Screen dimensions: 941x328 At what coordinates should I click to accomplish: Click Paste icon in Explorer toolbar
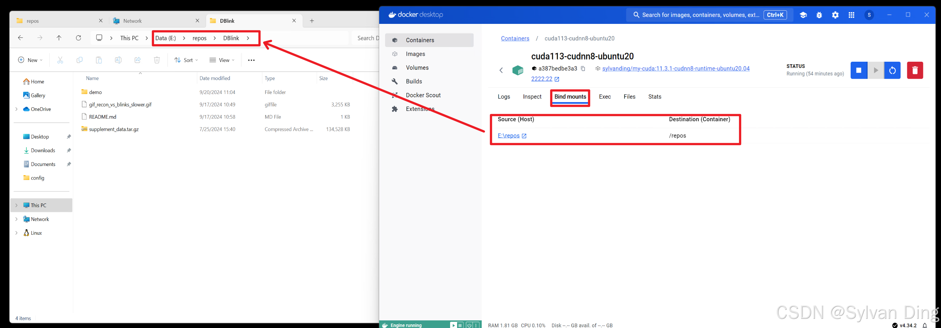tap(99, 60)
